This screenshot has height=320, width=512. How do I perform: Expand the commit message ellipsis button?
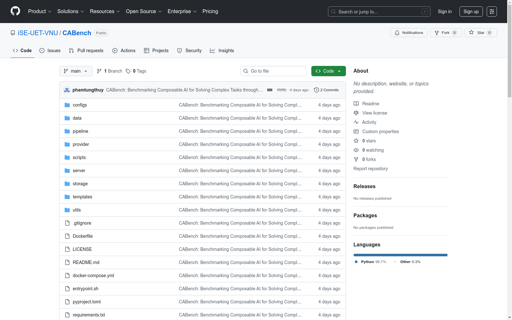point(270,90)
